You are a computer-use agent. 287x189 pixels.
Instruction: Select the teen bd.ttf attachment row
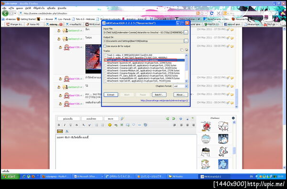pyautogui.click(x=144, y=81)
